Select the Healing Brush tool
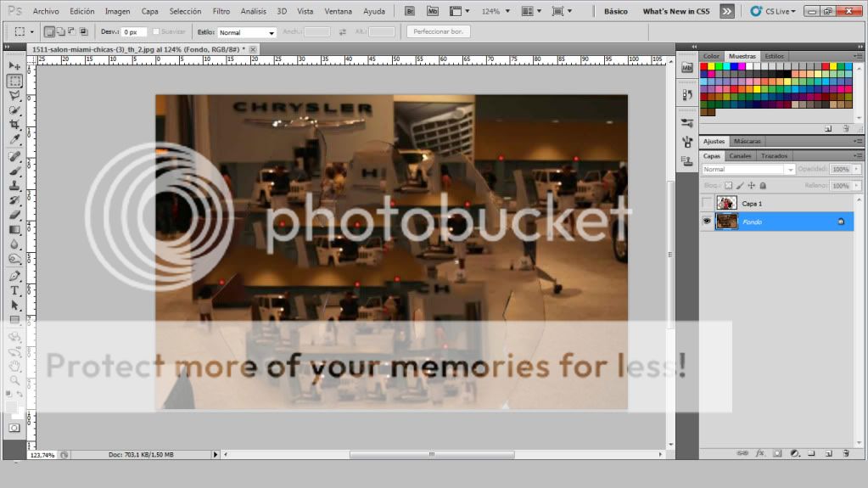The width and height of the screenshot is (868, 488). click(x=14, y=157)
